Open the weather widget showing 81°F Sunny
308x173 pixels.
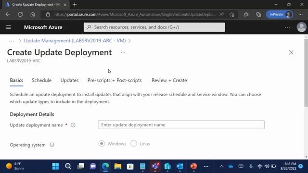tap(15, 166)
